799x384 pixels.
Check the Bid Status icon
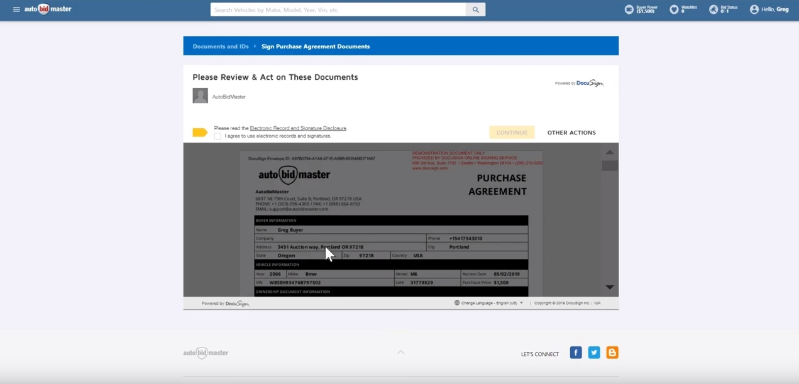click(x=714, y=9)
